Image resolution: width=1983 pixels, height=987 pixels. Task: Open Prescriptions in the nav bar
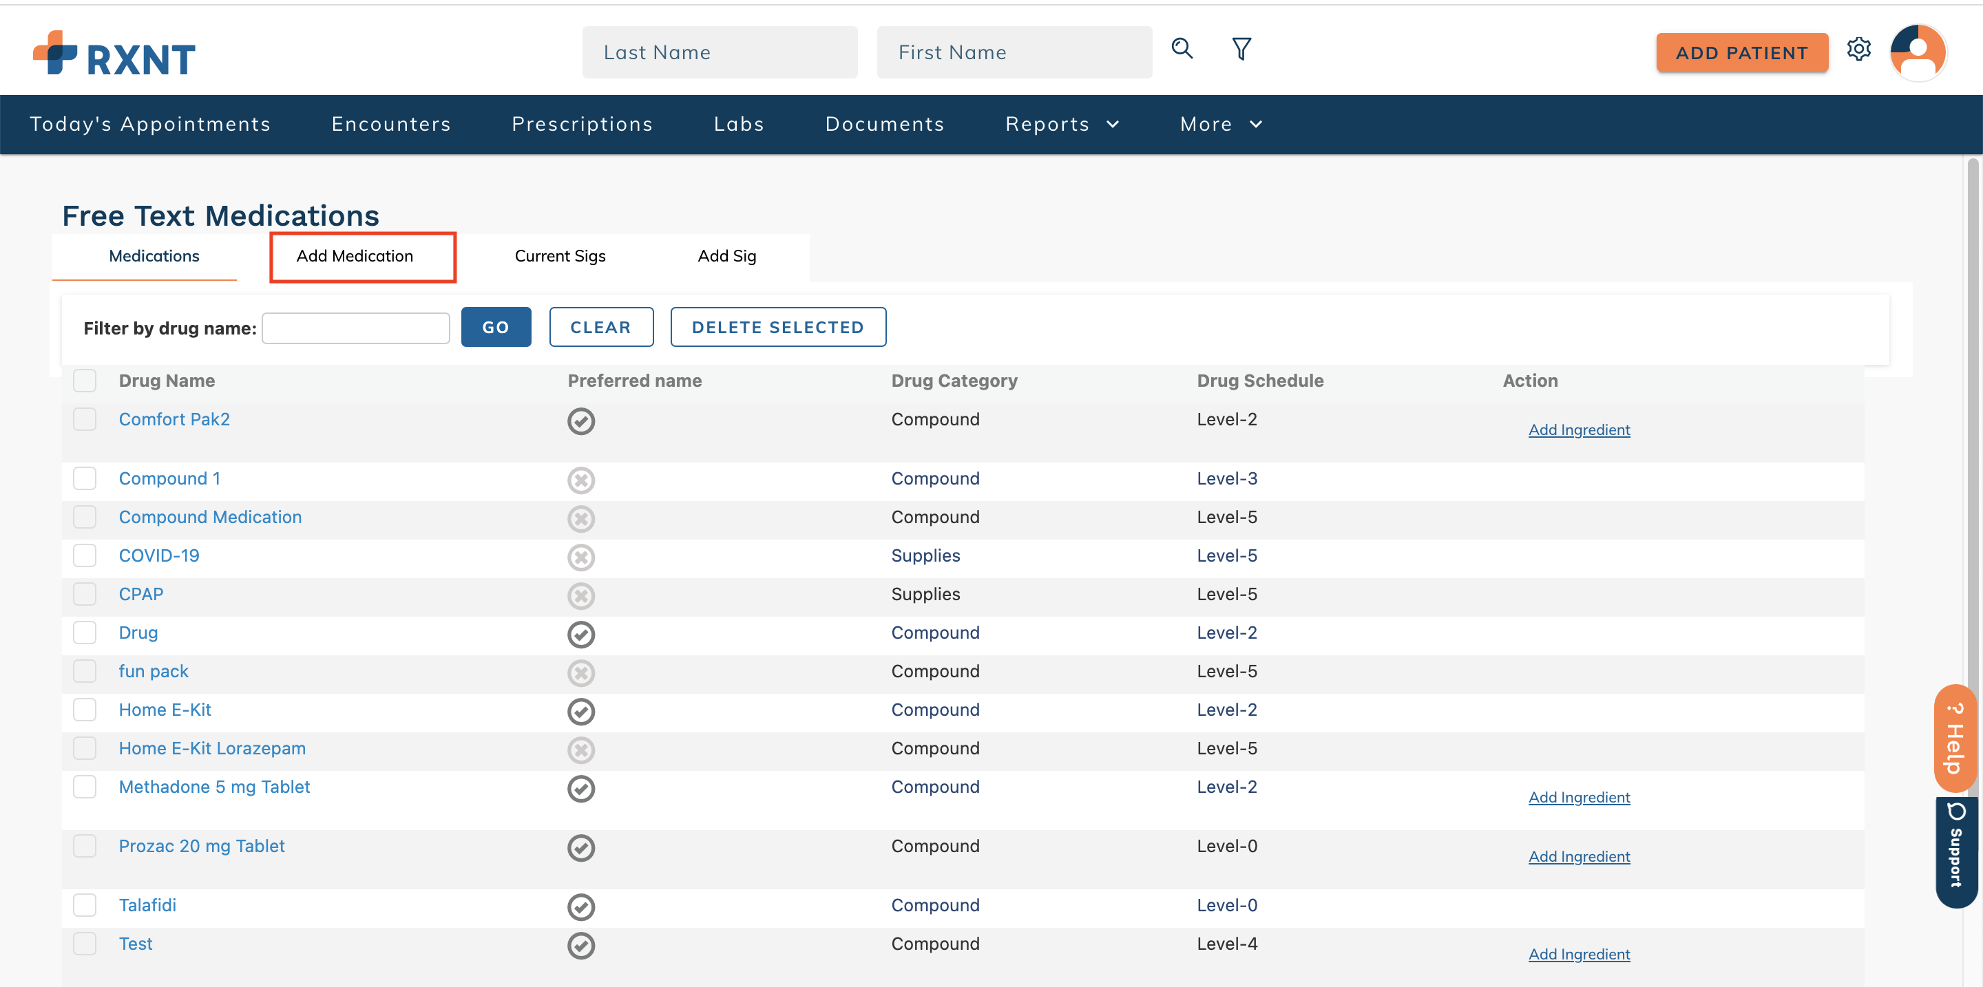coord(582,124)
